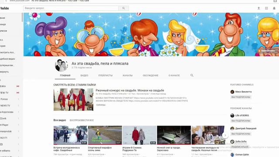Image resolution: width=279 pixels, height=157 pixels.
Task: Click ВЫ ПОДПИСАНЫ under Мисс Виолетта
Action: [241, 97]
